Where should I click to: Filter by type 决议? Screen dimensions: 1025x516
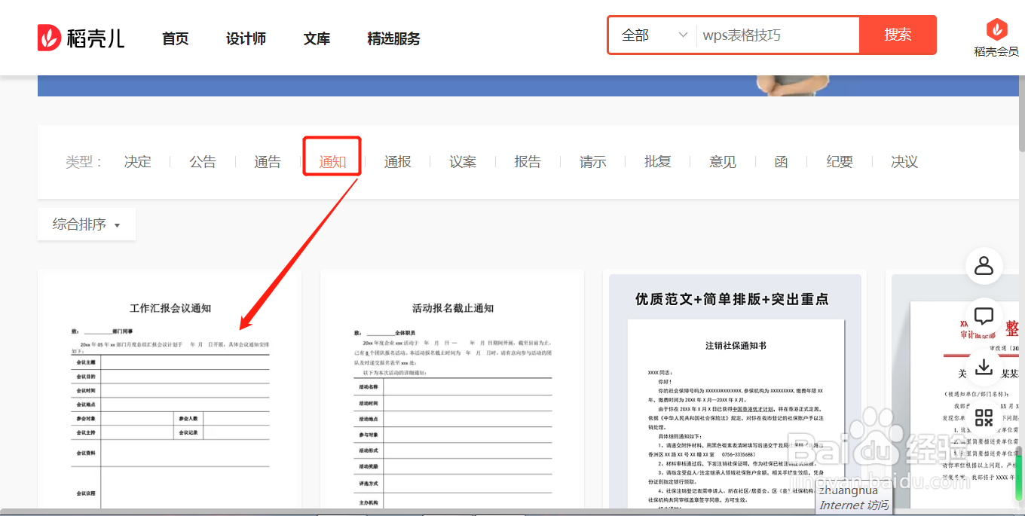tap(904, 162)
